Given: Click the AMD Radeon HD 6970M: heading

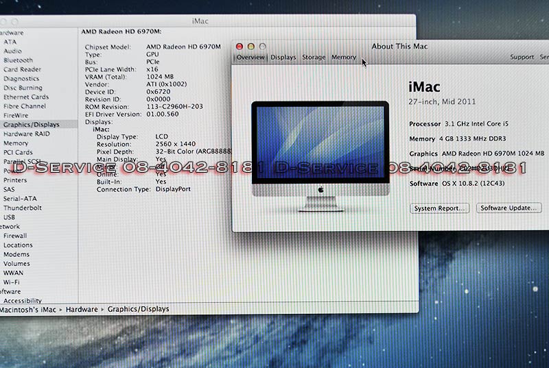Looking at the screenshot, I should 121,32.
